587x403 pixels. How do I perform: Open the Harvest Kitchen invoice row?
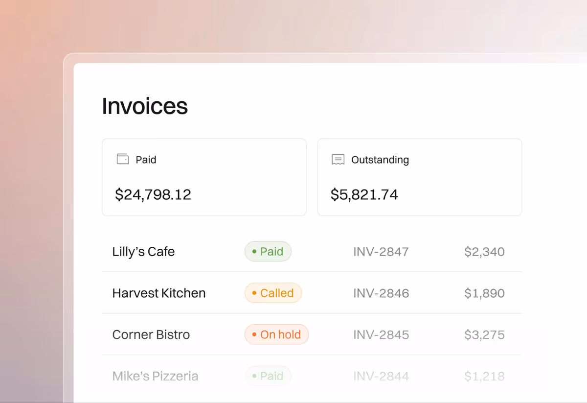pos(313,293)
